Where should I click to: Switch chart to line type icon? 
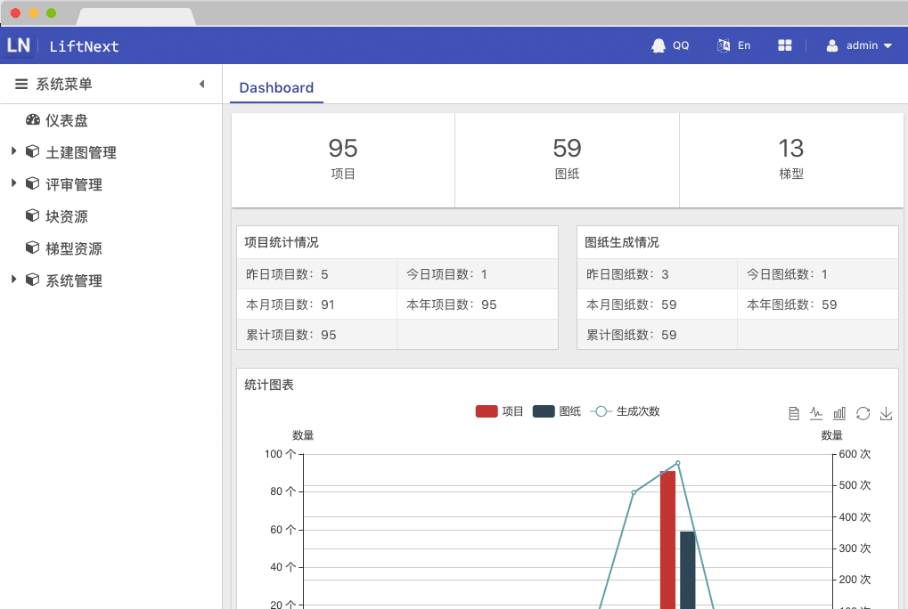(816, 413)
